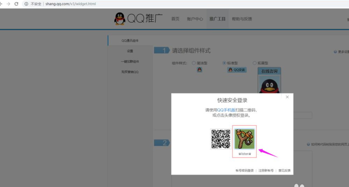
Task: Select 设置 in the sidebar
Action: point(130,51)
